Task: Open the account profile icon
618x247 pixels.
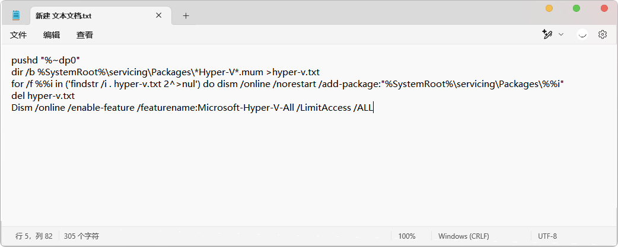Action: (x=582, y=34)
